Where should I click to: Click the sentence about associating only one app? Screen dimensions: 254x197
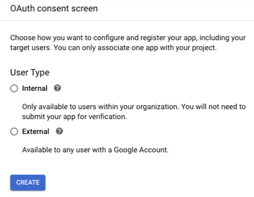135,48
